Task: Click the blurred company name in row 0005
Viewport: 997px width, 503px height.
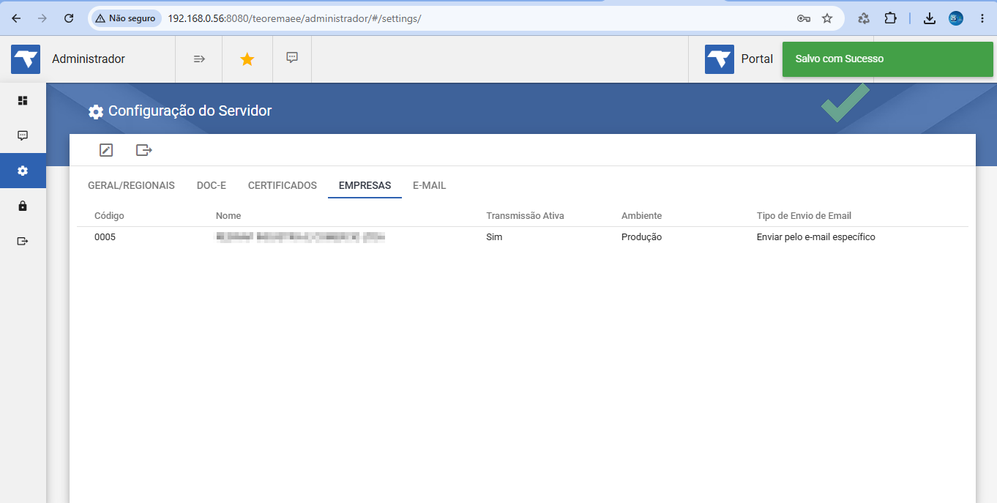Action: (300, 237)
